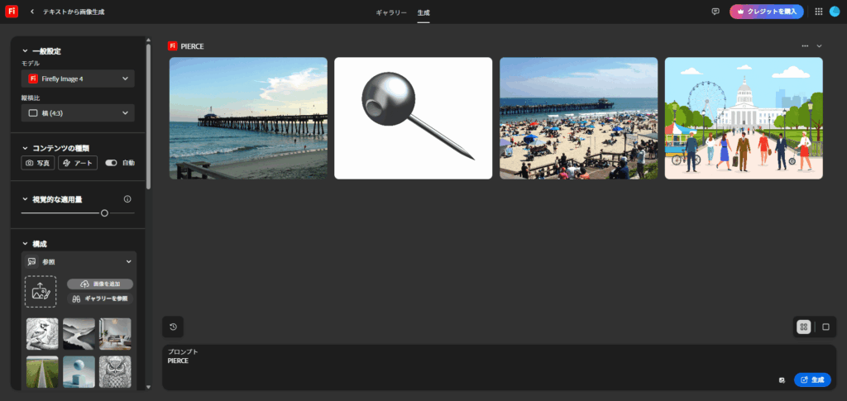Image resolution: width=847 pixels, height=401 pixels.
Task: Click the 視覚的な適用量 slider handle
Action: pos(104,213)
